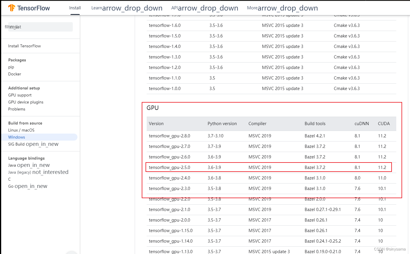
Task: Select the tensorflow_gpu-2.5.0 cell
Action: tap(169, 167)
